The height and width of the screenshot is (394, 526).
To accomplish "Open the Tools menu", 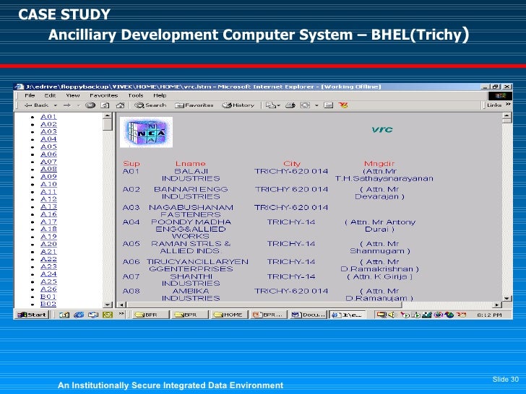I will tap(136, 95).
